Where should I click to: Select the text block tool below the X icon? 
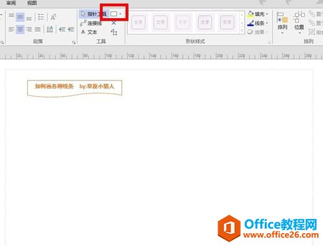[114, 32]
